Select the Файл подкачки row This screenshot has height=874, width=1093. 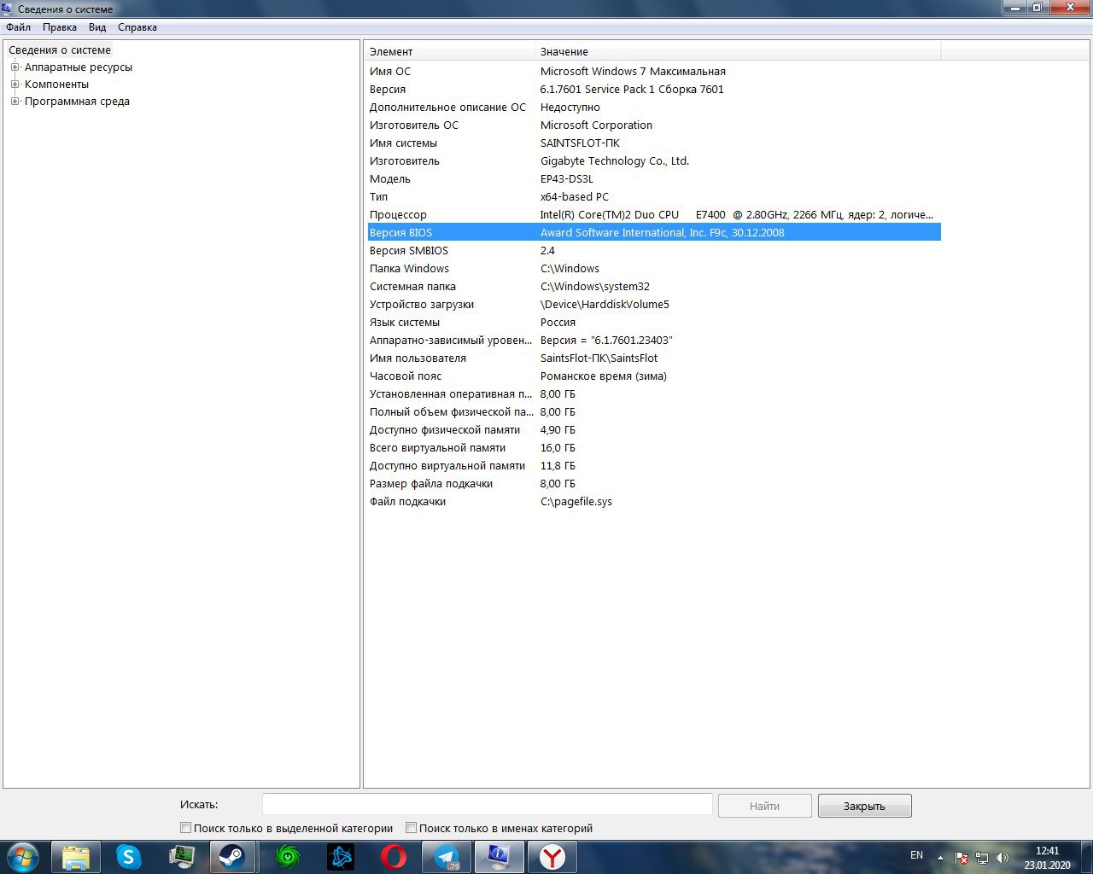coord(654,502)
